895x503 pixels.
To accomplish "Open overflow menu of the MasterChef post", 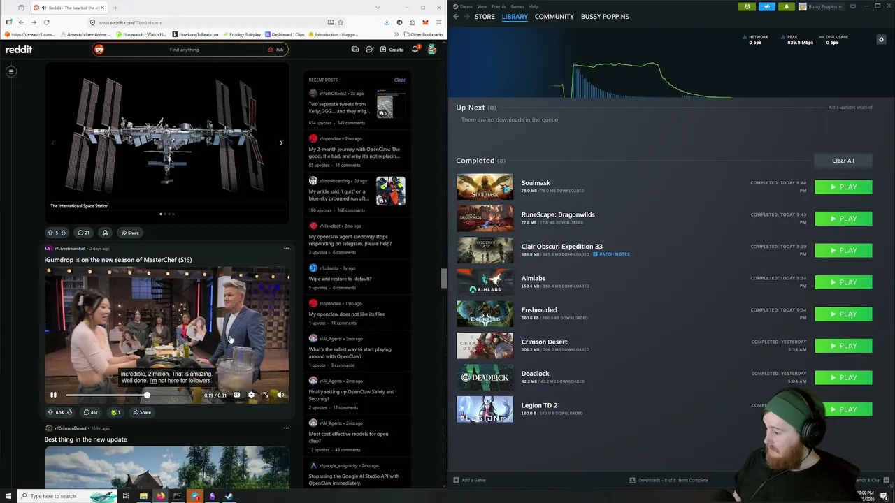I will coord(286,248).
